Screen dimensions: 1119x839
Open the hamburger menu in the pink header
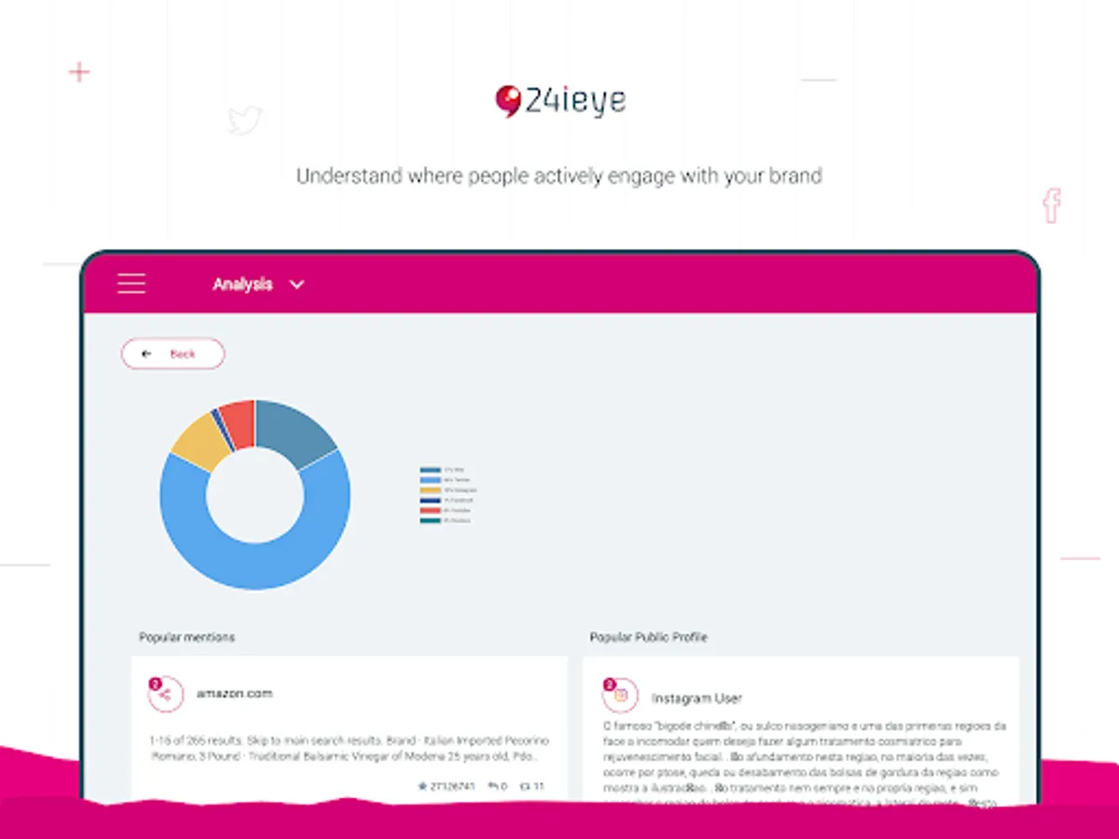(x=131, y=283)
